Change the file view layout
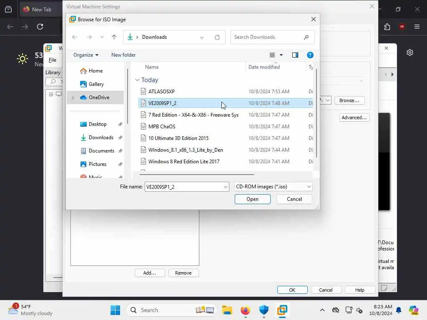 272,55
